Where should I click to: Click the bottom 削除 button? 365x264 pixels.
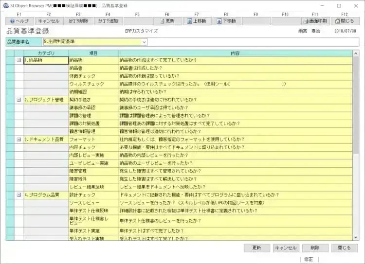(x=315, y=248)
